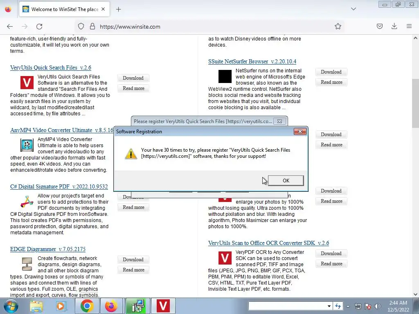Image resolution: width=419 pixels, height=314 pixels.
Task: Bookmark this page with star icon
Action: pyautogui.click(x=338, y=27)
